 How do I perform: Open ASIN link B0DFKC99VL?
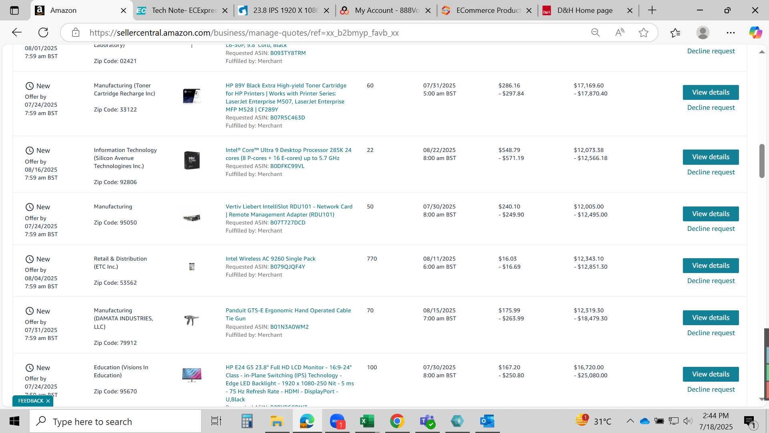(x=287, y=166)
